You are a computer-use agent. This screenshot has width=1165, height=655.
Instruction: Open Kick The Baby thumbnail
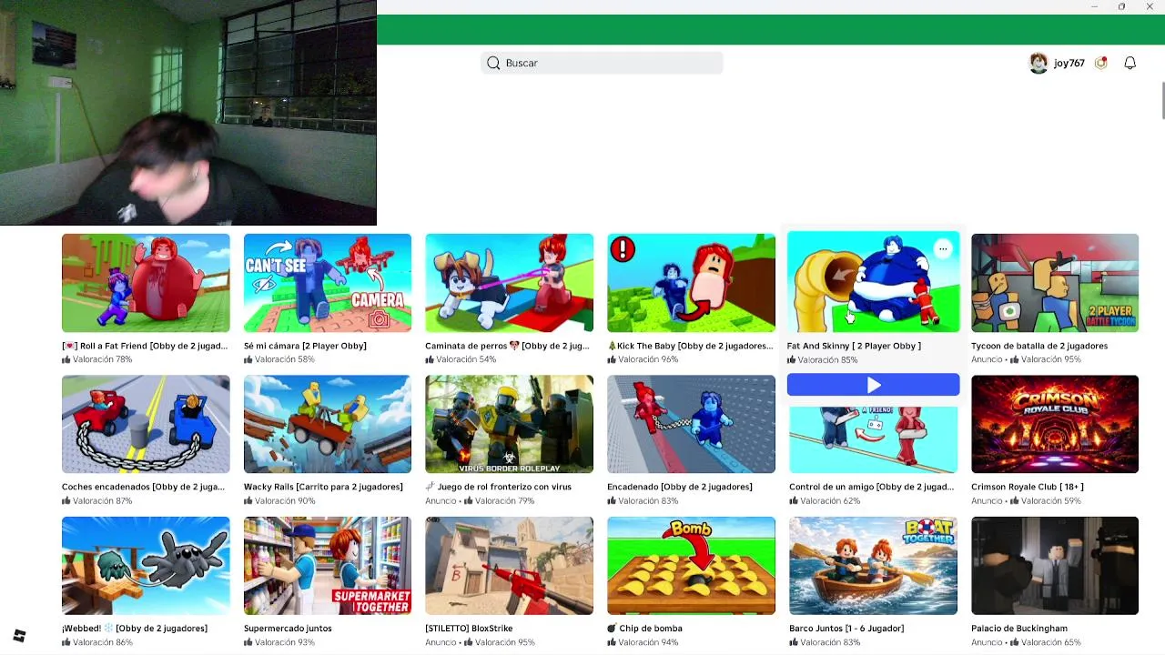tap(691, 283)
